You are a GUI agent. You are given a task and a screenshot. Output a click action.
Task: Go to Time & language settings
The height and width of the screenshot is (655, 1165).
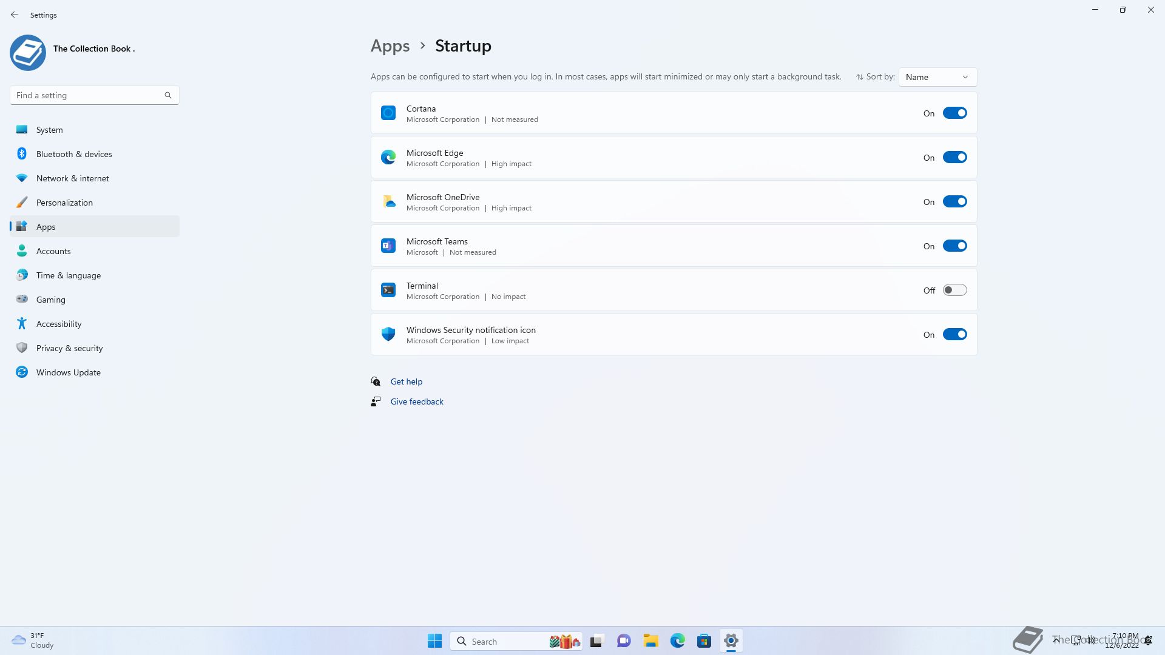[95, 275]
